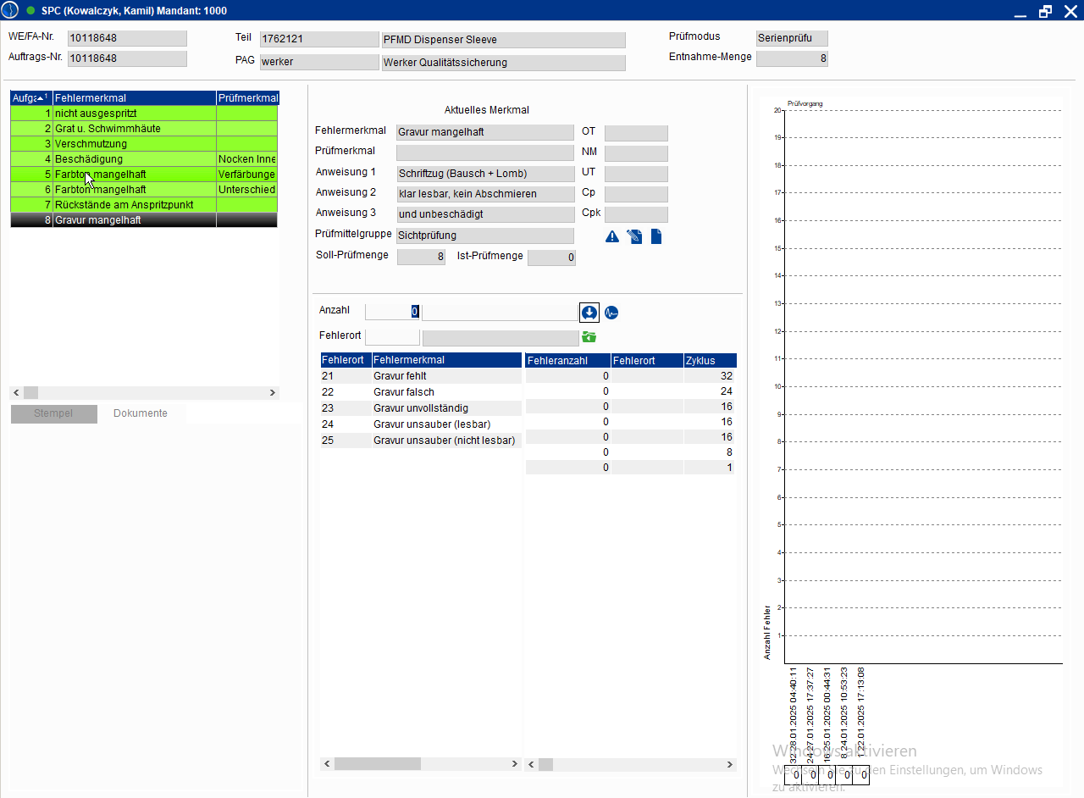Click the Fehleranzahl column header
This screenshot has height=798, width=1084.
click(x=567, y=361)
